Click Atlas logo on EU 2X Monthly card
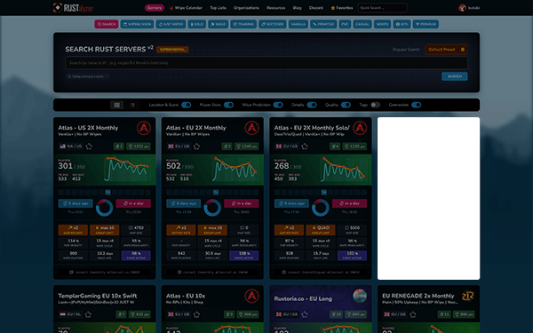 coord(252,128)
